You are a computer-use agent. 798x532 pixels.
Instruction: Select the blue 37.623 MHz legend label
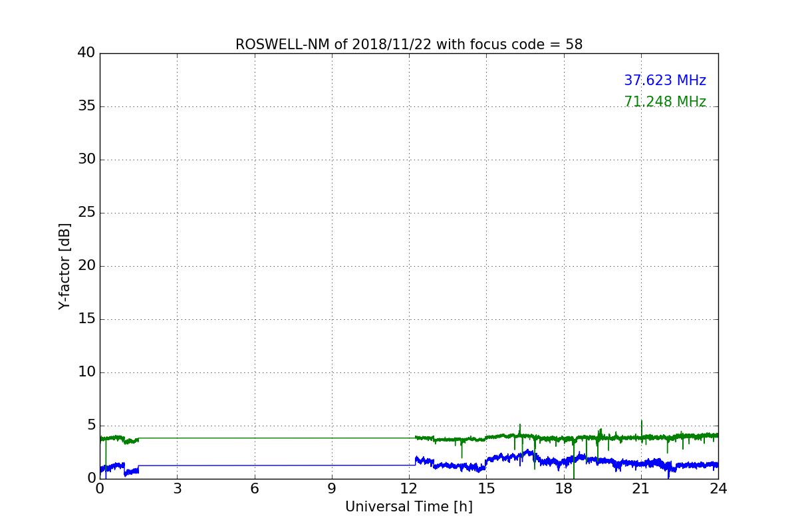665,80
